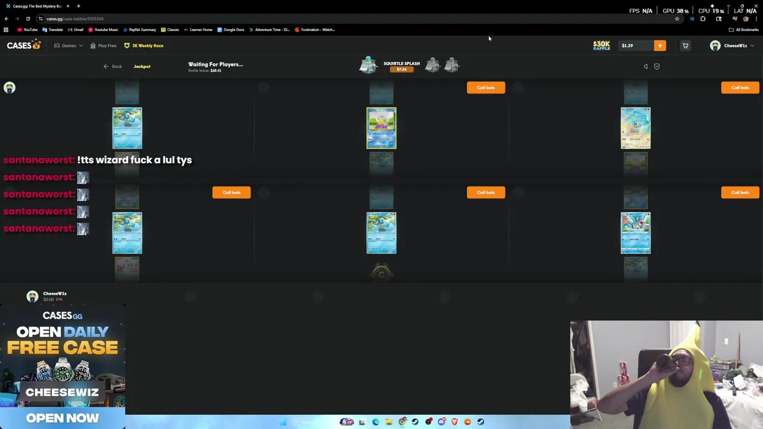Screen dimensions: 763x429
Task: Open the Play Free page
Action: (103, 46)
